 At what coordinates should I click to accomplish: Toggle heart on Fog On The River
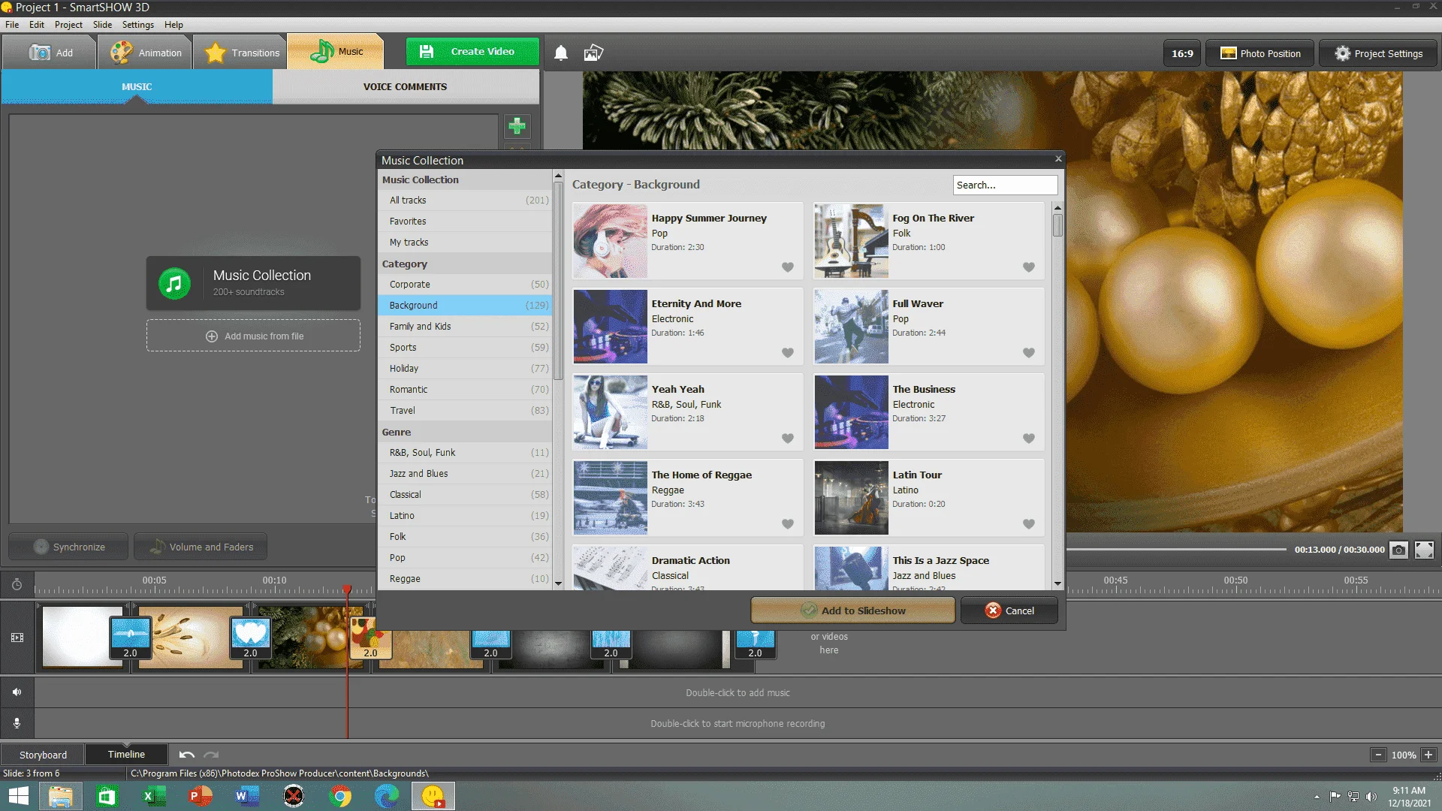pyautogui.click(x=1028, y=267)
